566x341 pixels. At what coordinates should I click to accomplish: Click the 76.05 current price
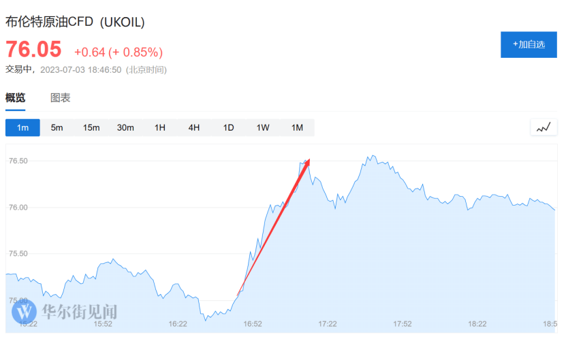pos(33,50)
